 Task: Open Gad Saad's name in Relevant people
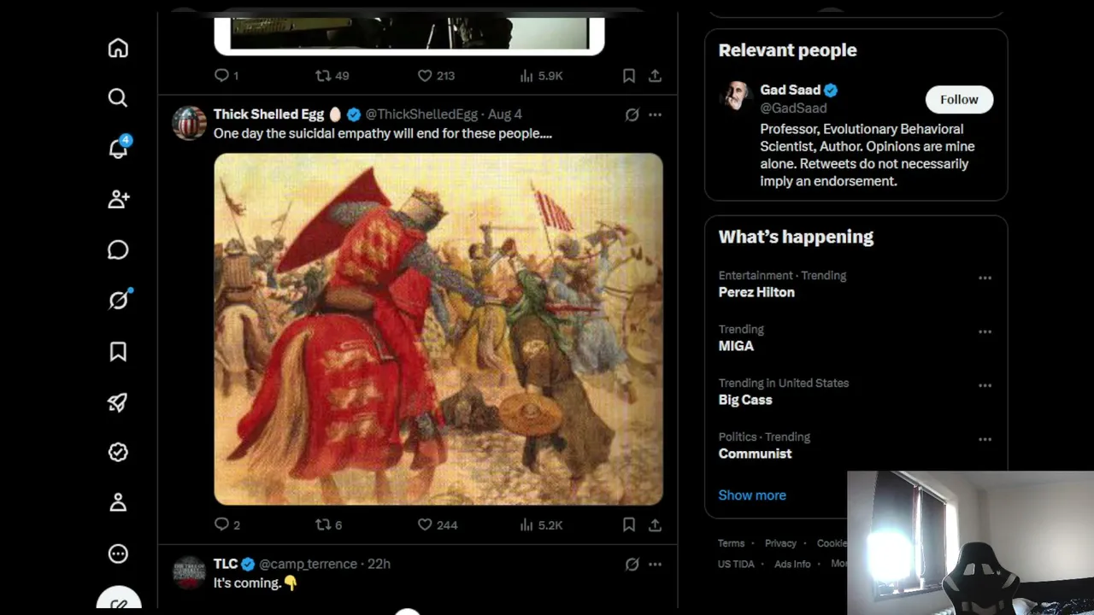[790, 90]
